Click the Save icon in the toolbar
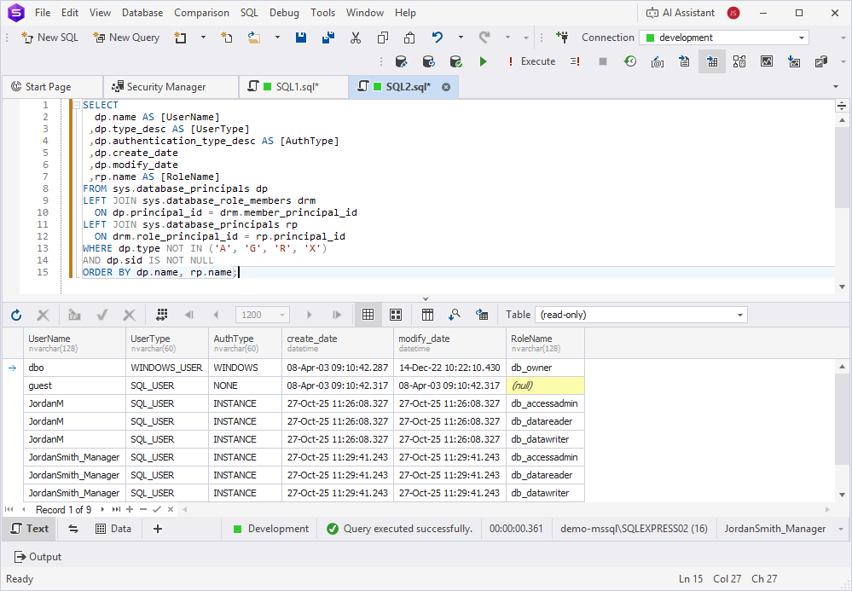This screenshot has width=852, height=591. [301, 38]
